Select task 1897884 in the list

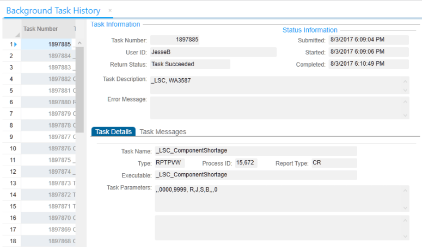click(59, 55)
